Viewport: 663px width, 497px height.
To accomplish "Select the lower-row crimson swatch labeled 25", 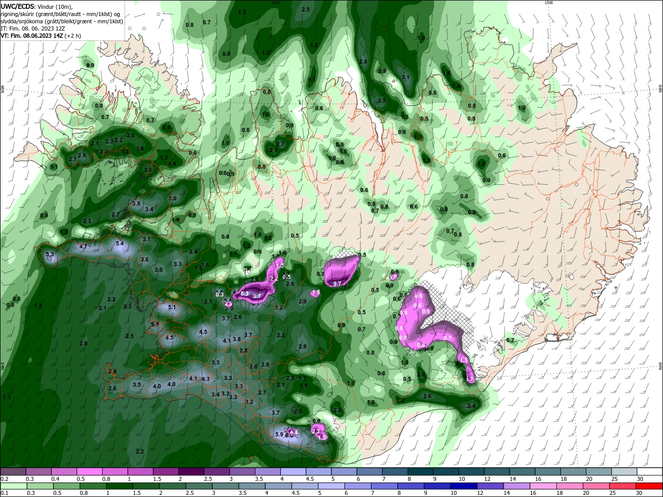I will [x=623, y=486].
